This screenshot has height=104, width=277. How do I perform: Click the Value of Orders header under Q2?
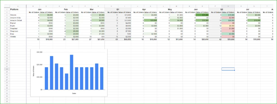[228, 12]
